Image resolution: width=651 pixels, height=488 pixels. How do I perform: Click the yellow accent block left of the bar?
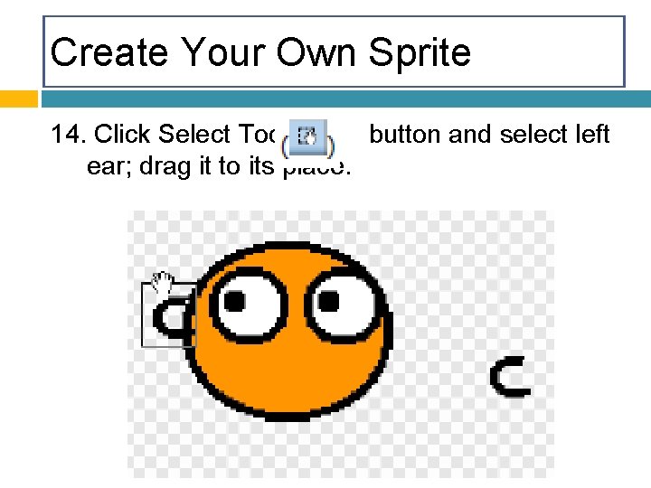coord(19,99)
